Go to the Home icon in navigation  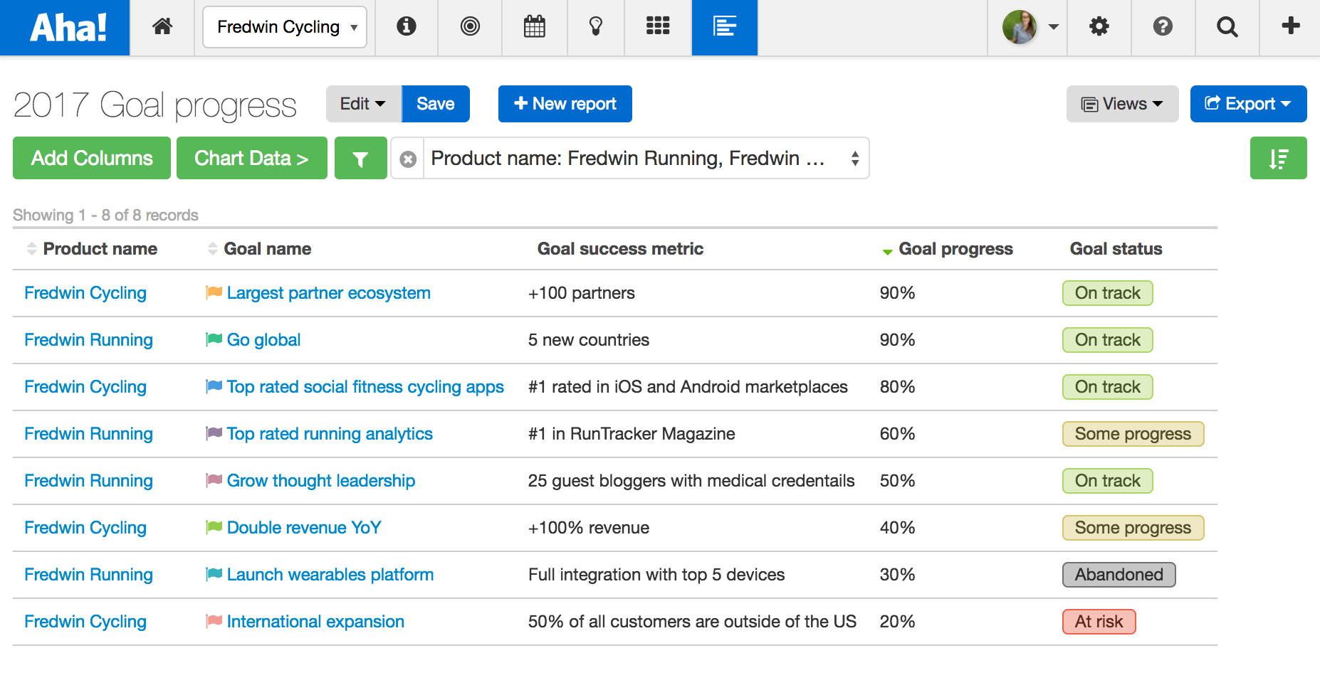pos(162,27)
